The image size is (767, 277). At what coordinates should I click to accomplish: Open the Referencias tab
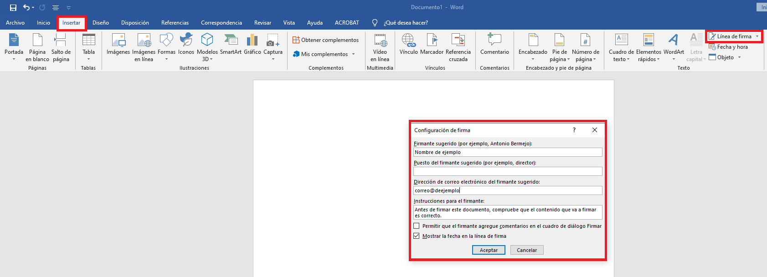pyautogui.click(x=175, y=23)
